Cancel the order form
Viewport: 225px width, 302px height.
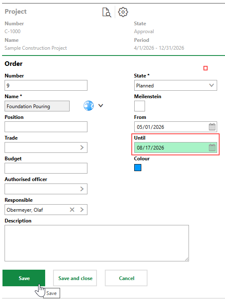point(126,278)
